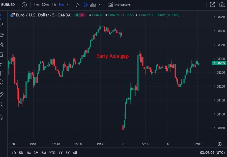Switch to area chart style
227x157 pixels.
tap(93, 5)
